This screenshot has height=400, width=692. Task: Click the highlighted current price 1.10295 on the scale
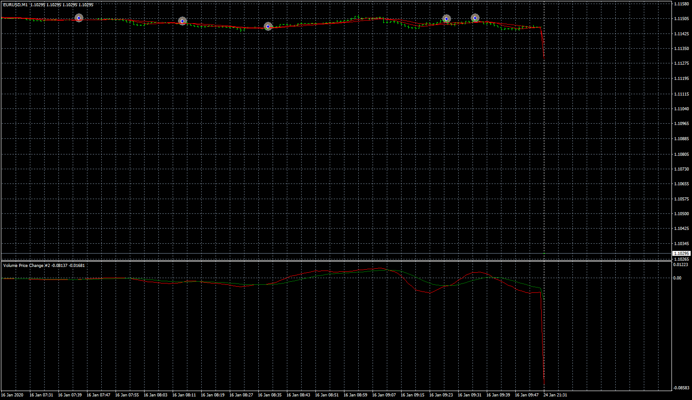point(681,254)
